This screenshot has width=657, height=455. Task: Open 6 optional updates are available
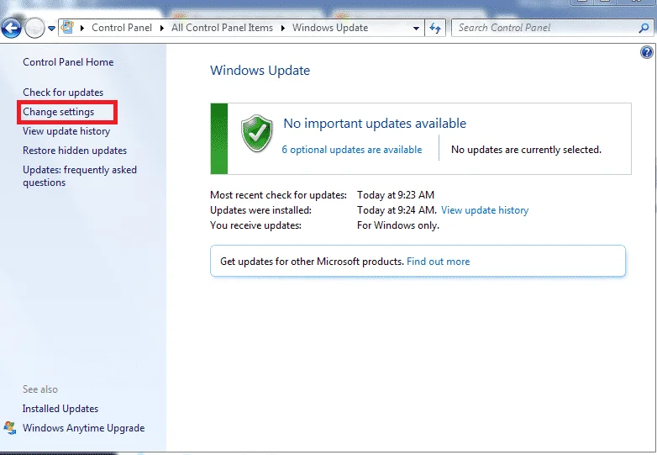point(351,150)
